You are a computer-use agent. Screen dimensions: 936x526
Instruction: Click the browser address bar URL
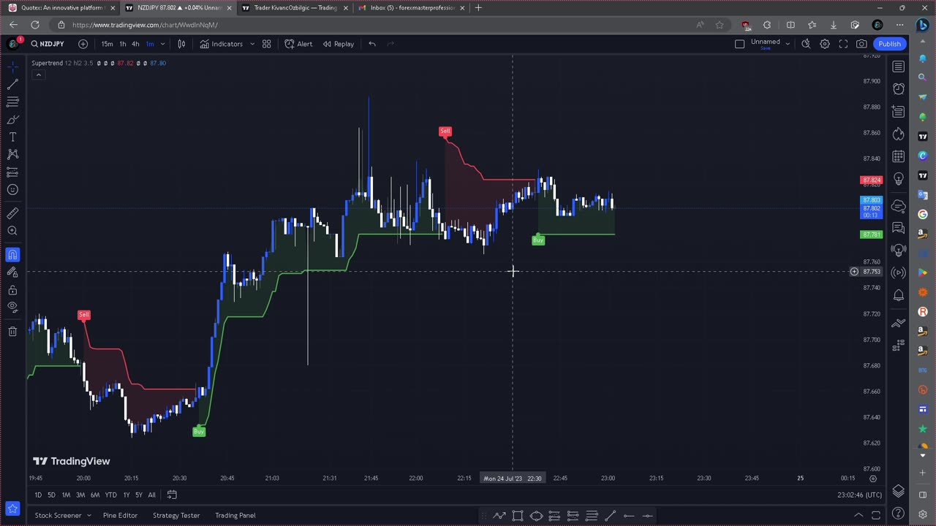click(x=145, y=25)
